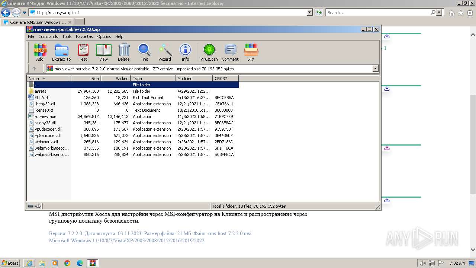The image size is (476, 268).
Task: Click the IE Forward navigation button
Action: [x=16, y=12]
